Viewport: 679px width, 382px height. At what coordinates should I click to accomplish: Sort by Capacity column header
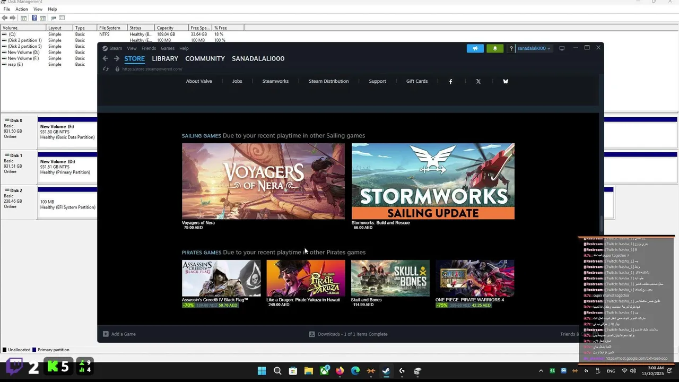pyautogui.click(x=171, y=28)
